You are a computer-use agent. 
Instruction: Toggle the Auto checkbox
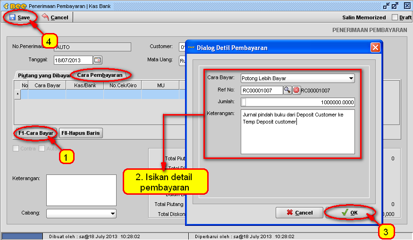[42, 149]
